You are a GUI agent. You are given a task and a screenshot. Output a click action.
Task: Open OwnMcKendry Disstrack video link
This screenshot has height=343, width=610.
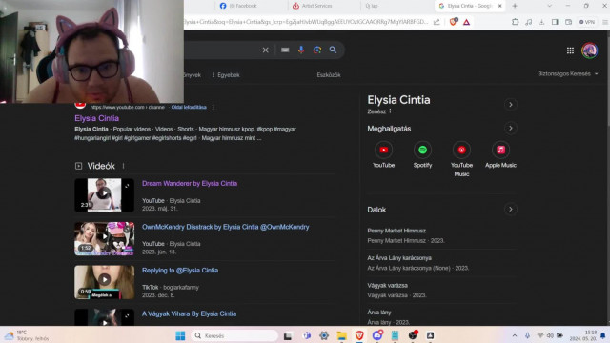point(226,227)
